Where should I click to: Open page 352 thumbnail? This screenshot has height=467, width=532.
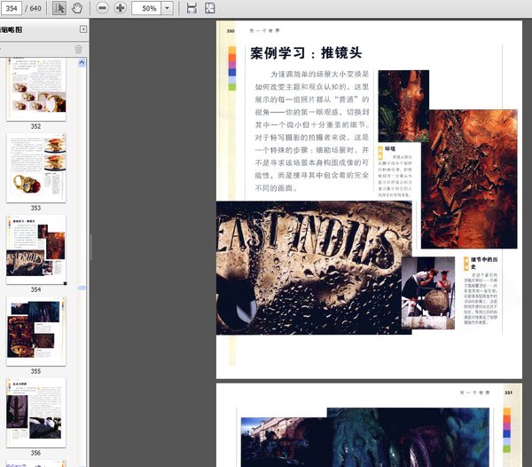click(x=35, y=90)
